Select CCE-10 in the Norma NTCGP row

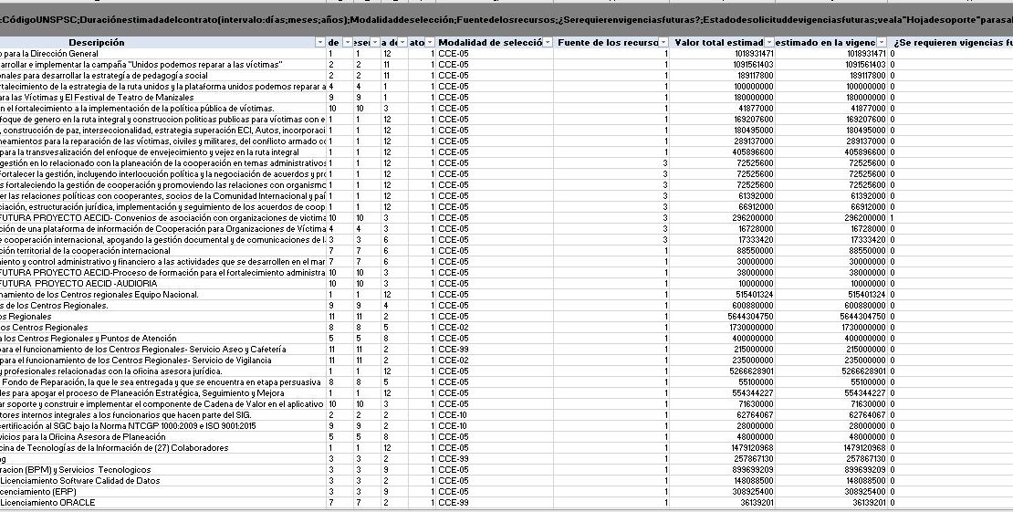[x=495, y=426]
